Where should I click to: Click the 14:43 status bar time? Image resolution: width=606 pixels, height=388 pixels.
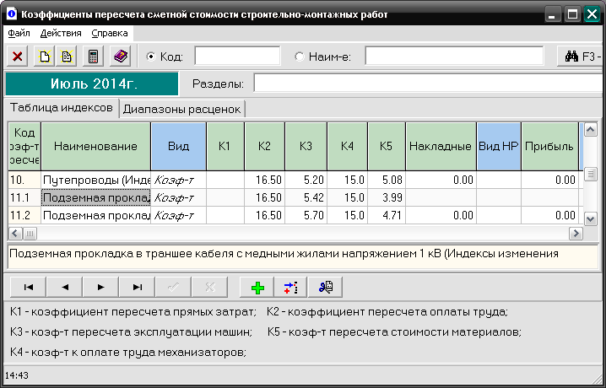pos(17,375)
